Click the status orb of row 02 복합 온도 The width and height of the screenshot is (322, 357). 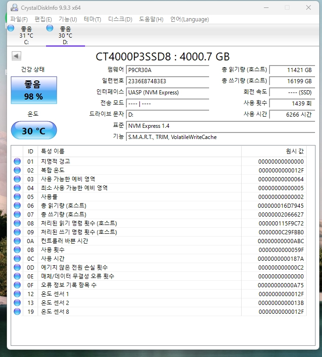(x=17, y=170)
